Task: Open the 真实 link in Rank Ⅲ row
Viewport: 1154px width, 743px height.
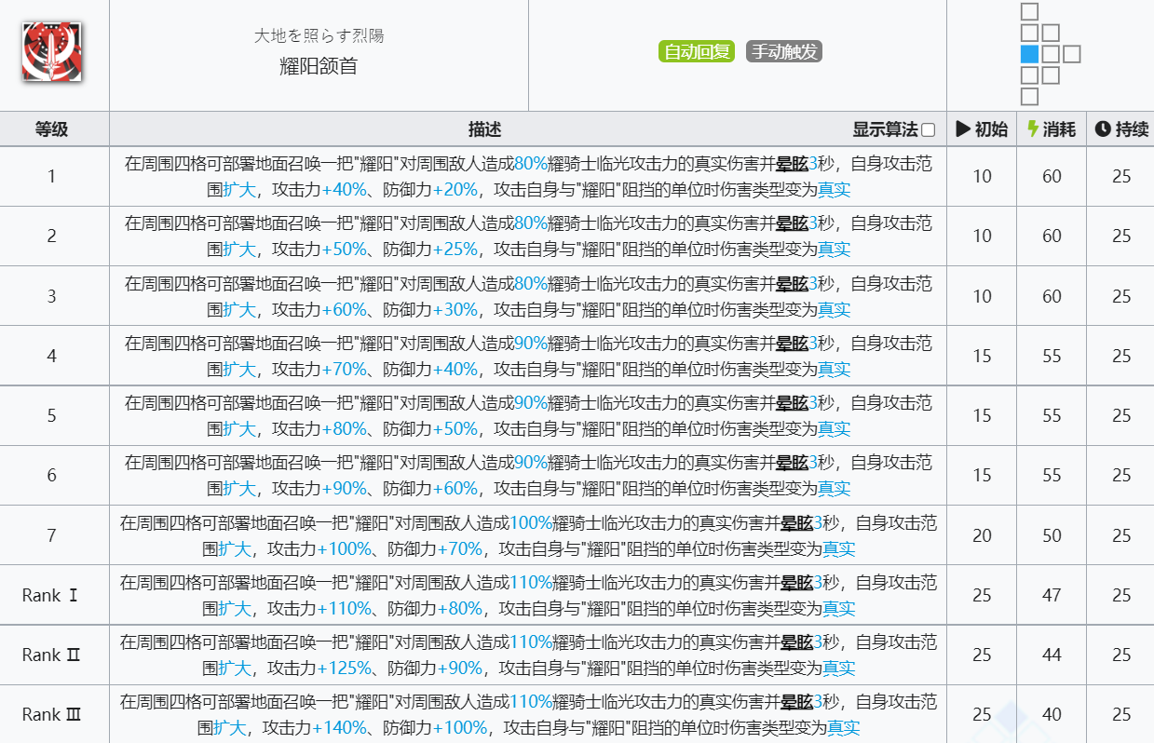Action: click(x=843, y=728)
